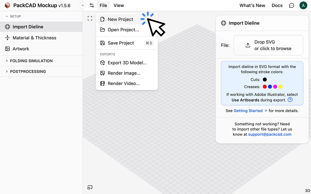Click the Import Dieline panel header icon
311x194 pixels.
coord(223,23)
